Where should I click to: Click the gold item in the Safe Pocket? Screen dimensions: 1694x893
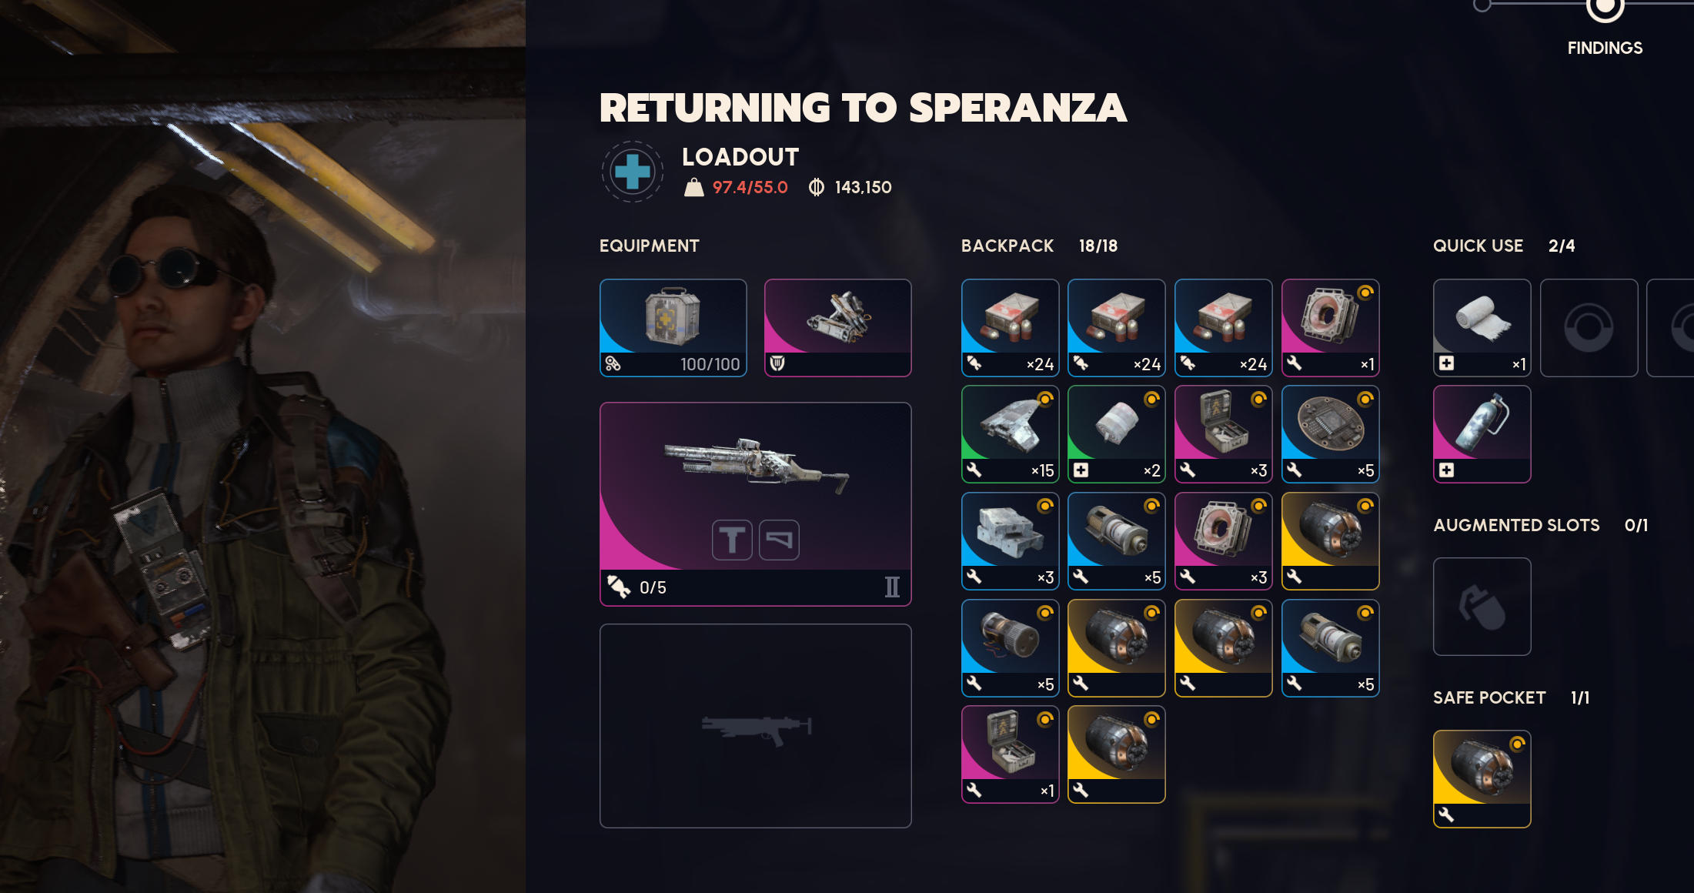tap(1482, 779)
